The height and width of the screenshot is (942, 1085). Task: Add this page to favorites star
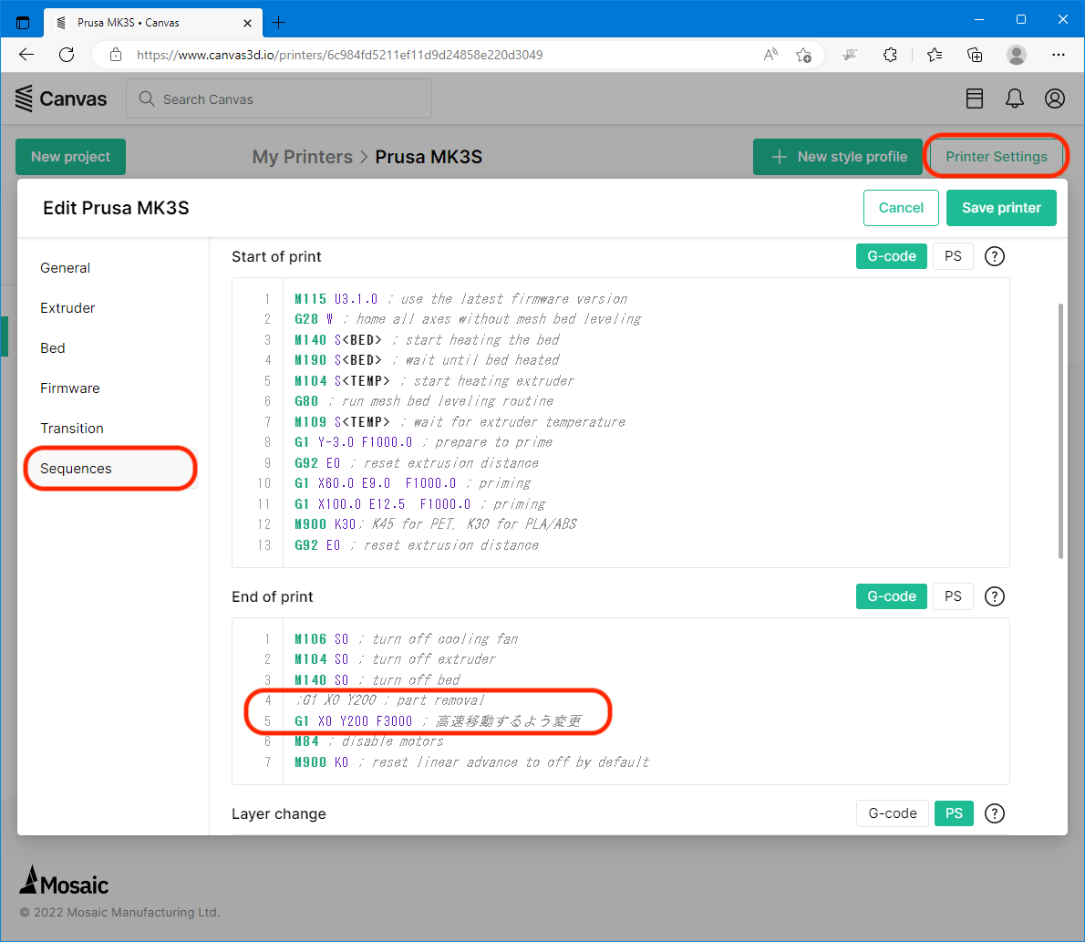pos(803,55)
